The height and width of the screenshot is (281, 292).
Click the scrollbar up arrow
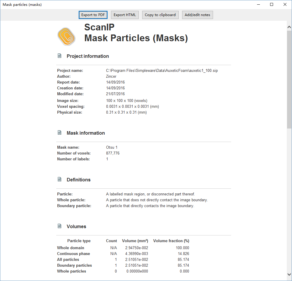(289, 27)
